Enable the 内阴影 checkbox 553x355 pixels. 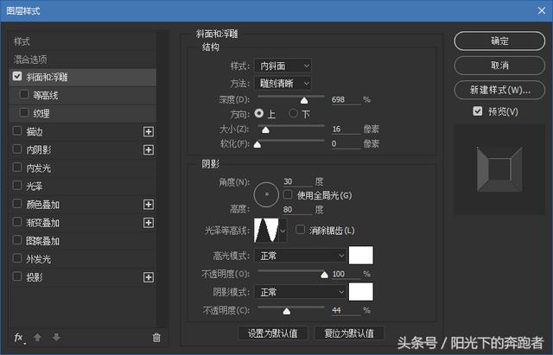(x=17, y=149)
